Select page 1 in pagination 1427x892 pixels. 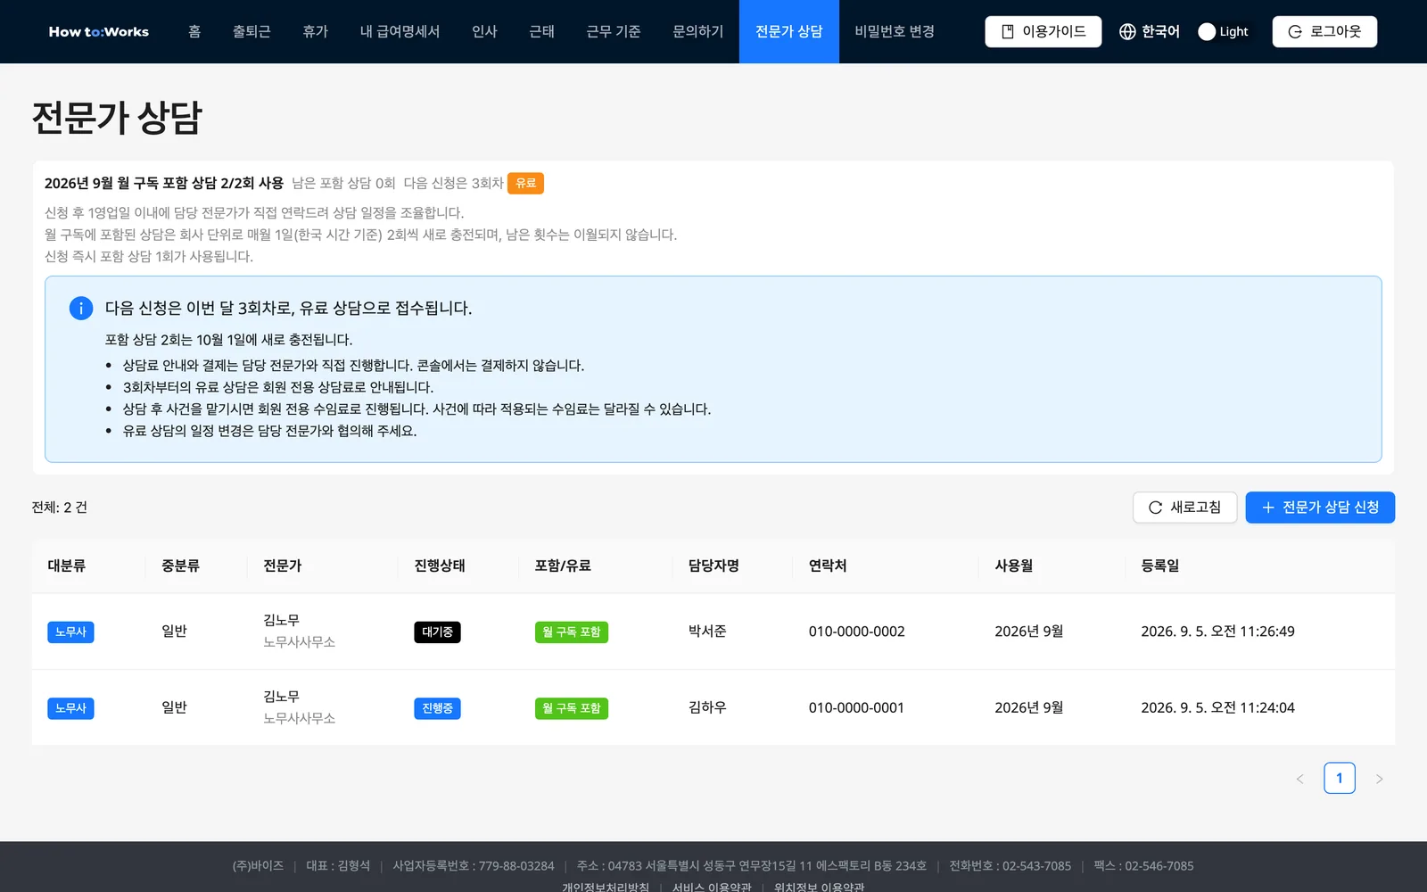pyautogui.click(x=1340, y=778)
